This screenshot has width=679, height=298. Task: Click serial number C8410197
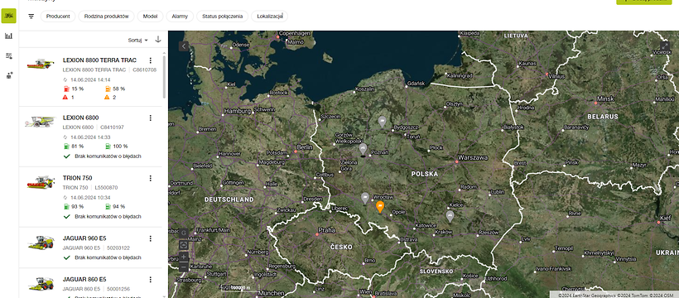[x=112, y=127]
